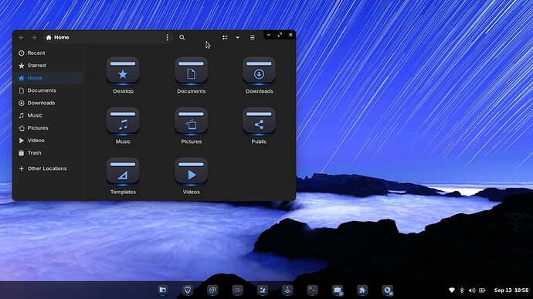
Task: Select the Downloads folder icon
Action: click(259, 71)
